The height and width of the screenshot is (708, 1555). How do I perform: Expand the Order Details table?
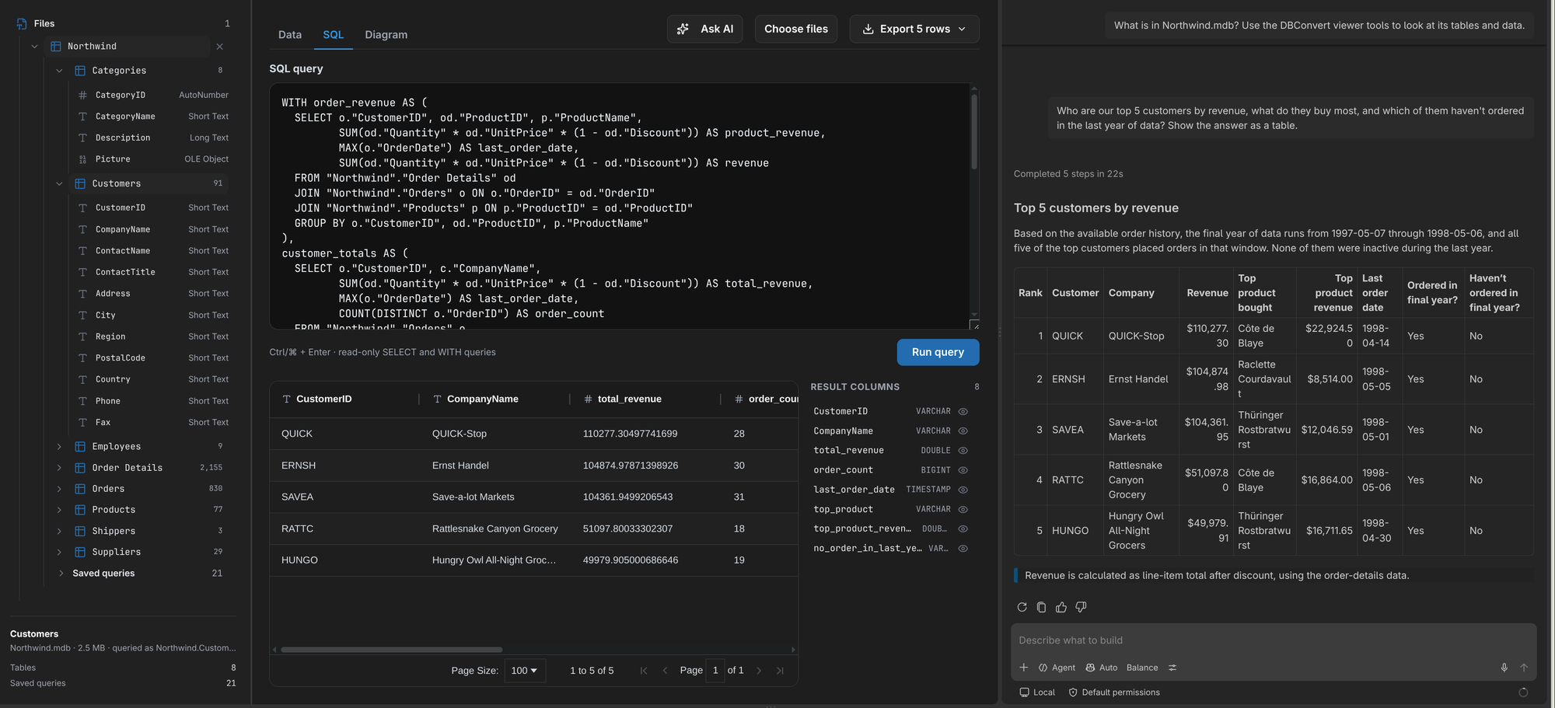(59, 467)
